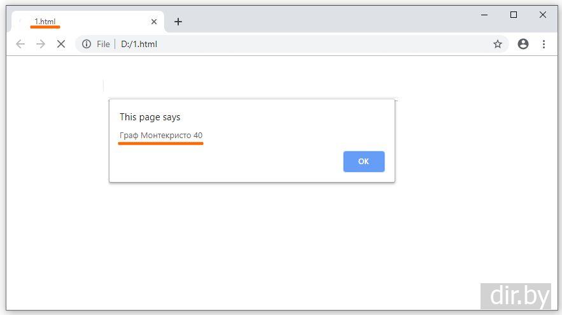The width and height of the screenshot is (562, 315).
Task: Click the 'Граф Монтекристо 40' alert message
Action: click(x=161, y=136)
